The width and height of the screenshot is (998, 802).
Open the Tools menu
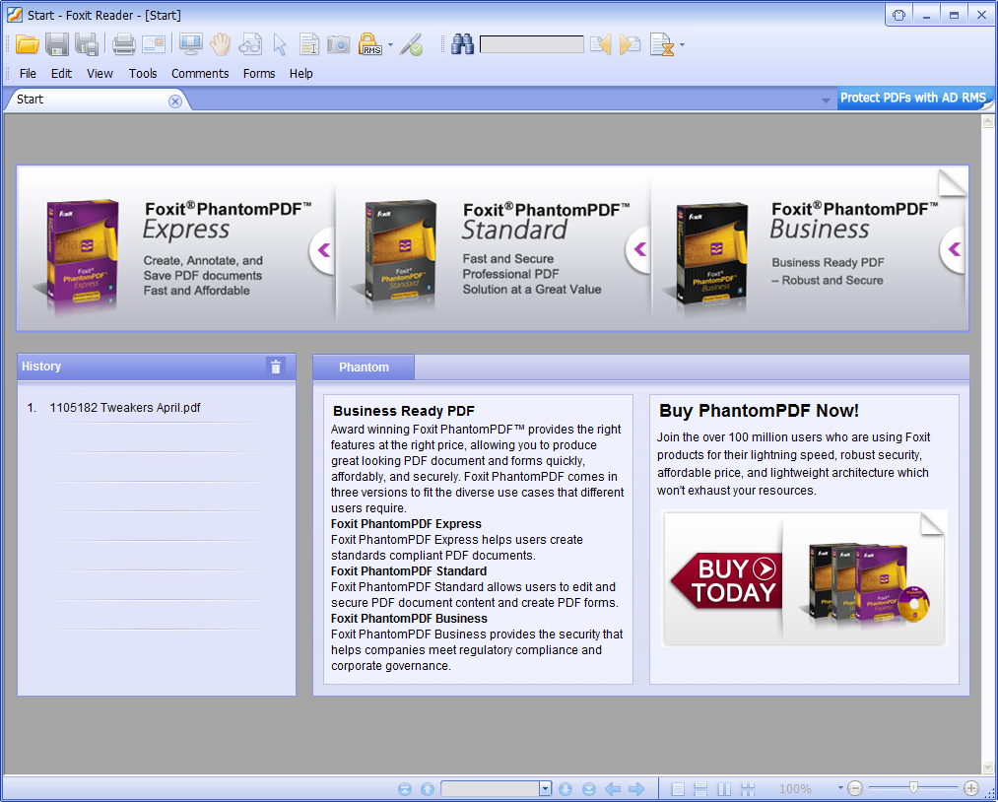143,74
